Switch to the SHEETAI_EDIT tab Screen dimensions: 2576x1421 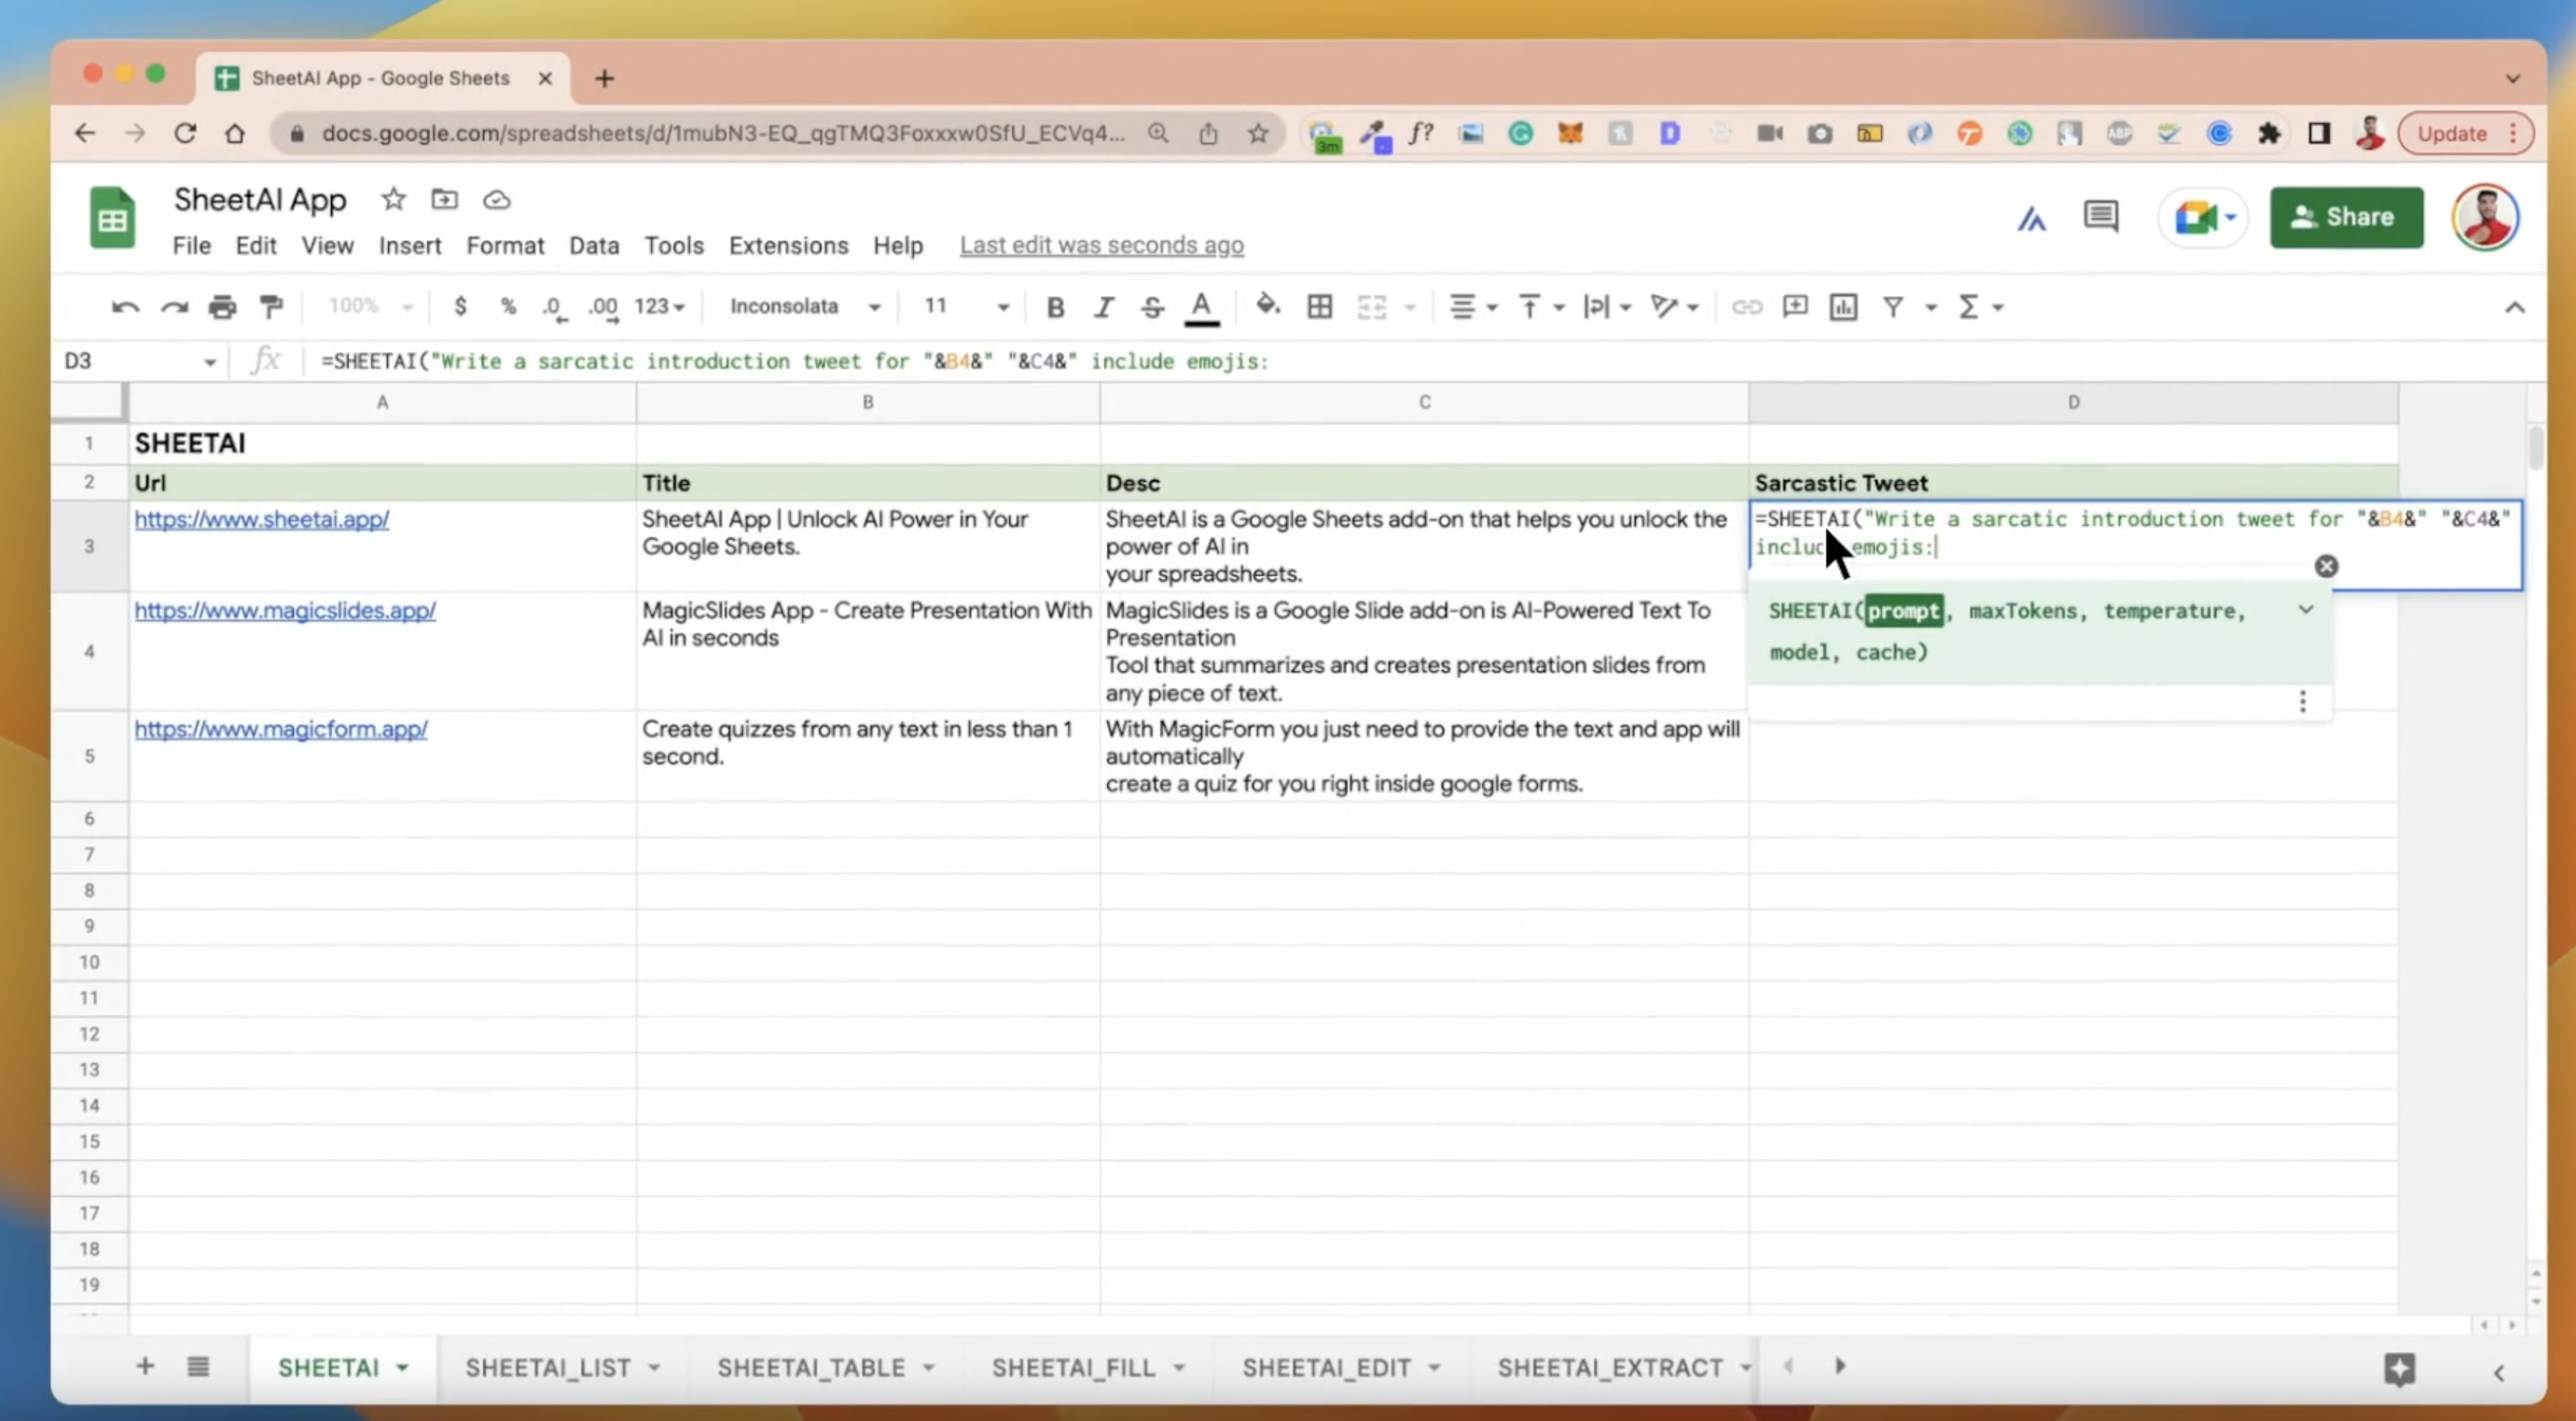point(1341,1367)
